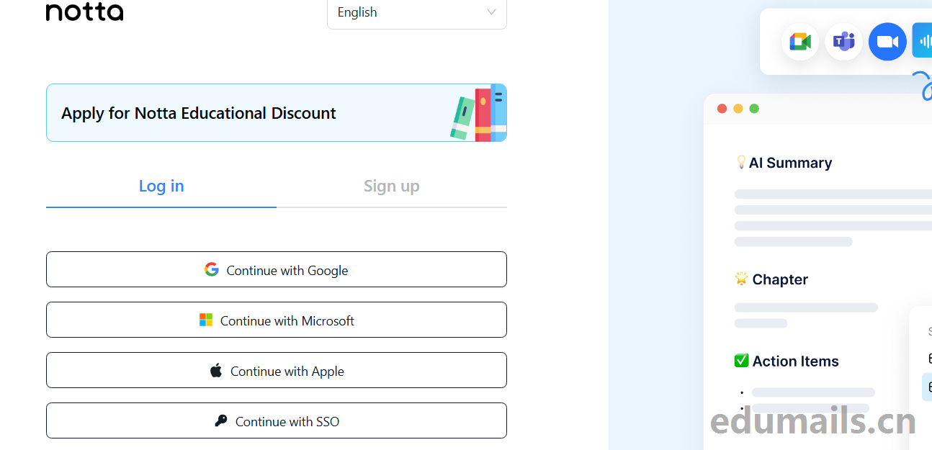Open Apply for Notta Educational Discount banner
This screenshot has width=932, height=450.
277,113
